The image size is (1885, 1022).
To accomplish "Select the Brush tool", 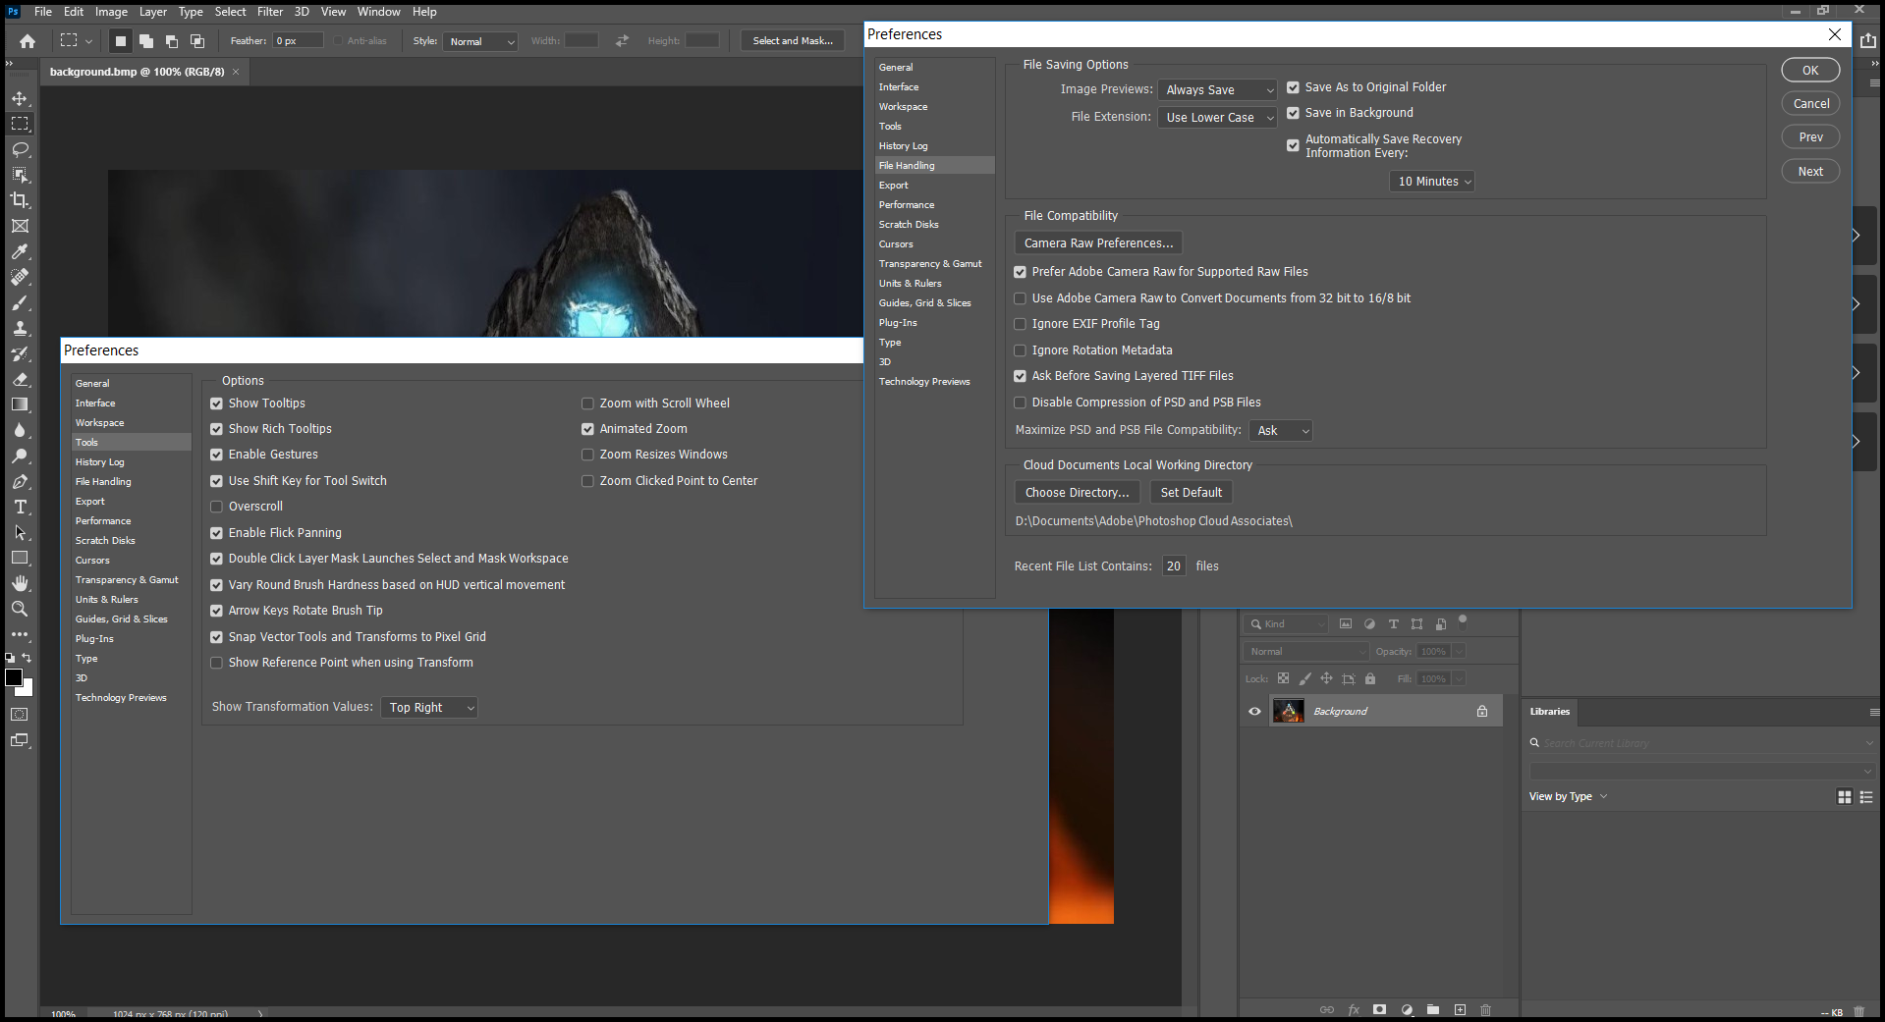I will point(20,302).
